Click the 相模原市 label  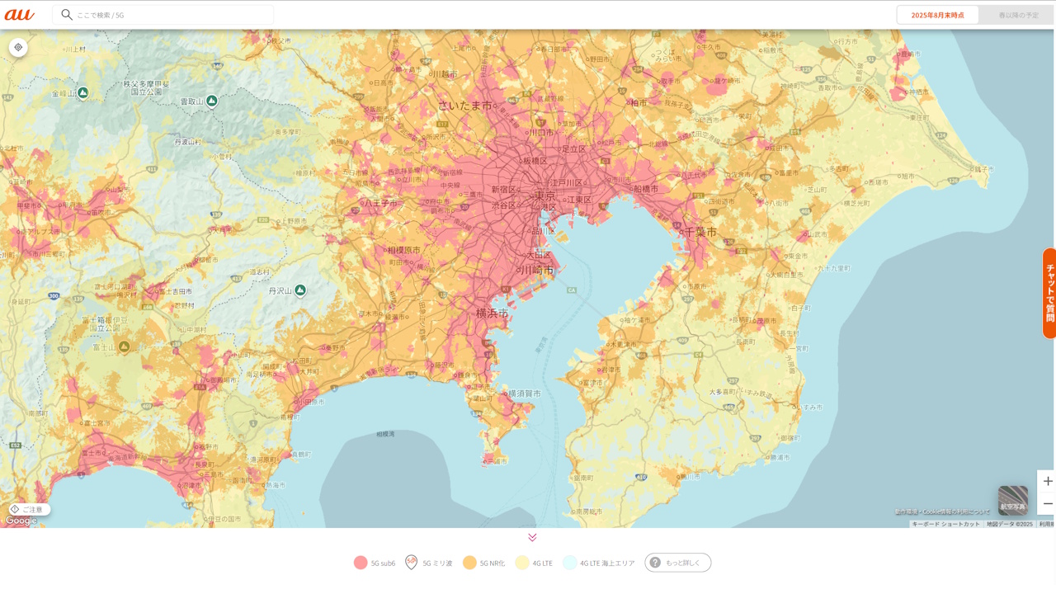(404, 250)
